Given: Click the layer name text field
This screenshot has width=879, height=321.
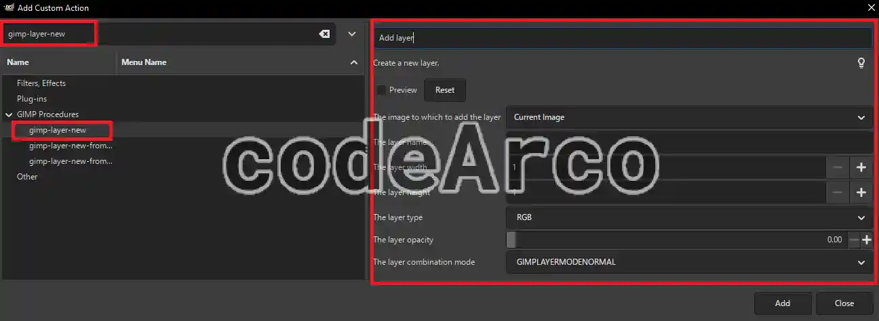Looking at the screenshot, I should point(689,142).
